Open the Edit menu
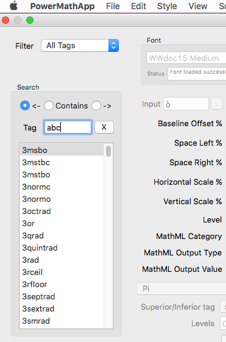The width and height of the screenshot is (226, 342). 138,6
